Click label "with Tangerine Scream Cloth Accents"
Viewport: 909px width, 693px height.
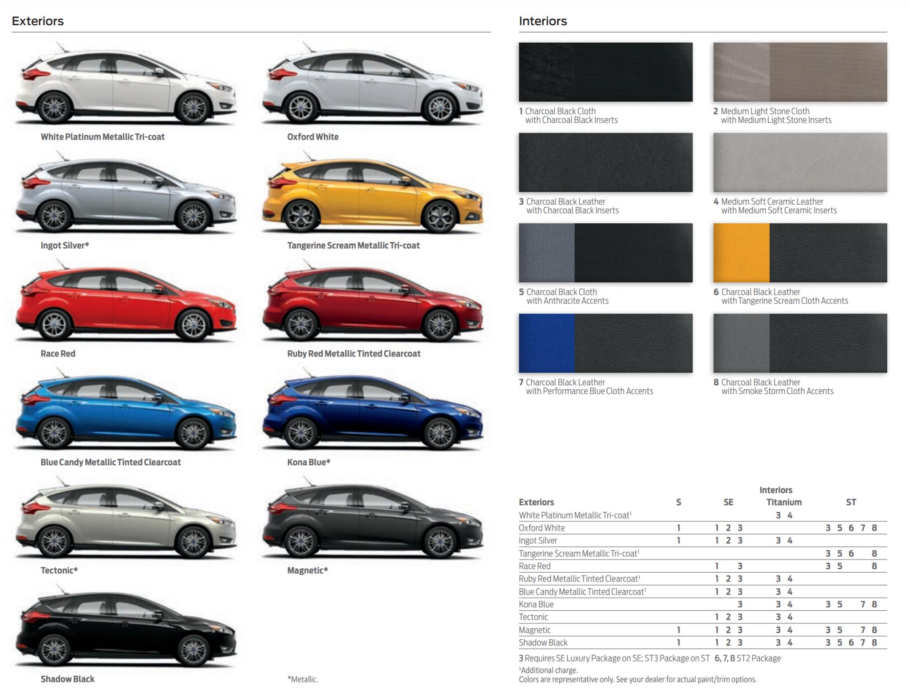pos(785,301)
